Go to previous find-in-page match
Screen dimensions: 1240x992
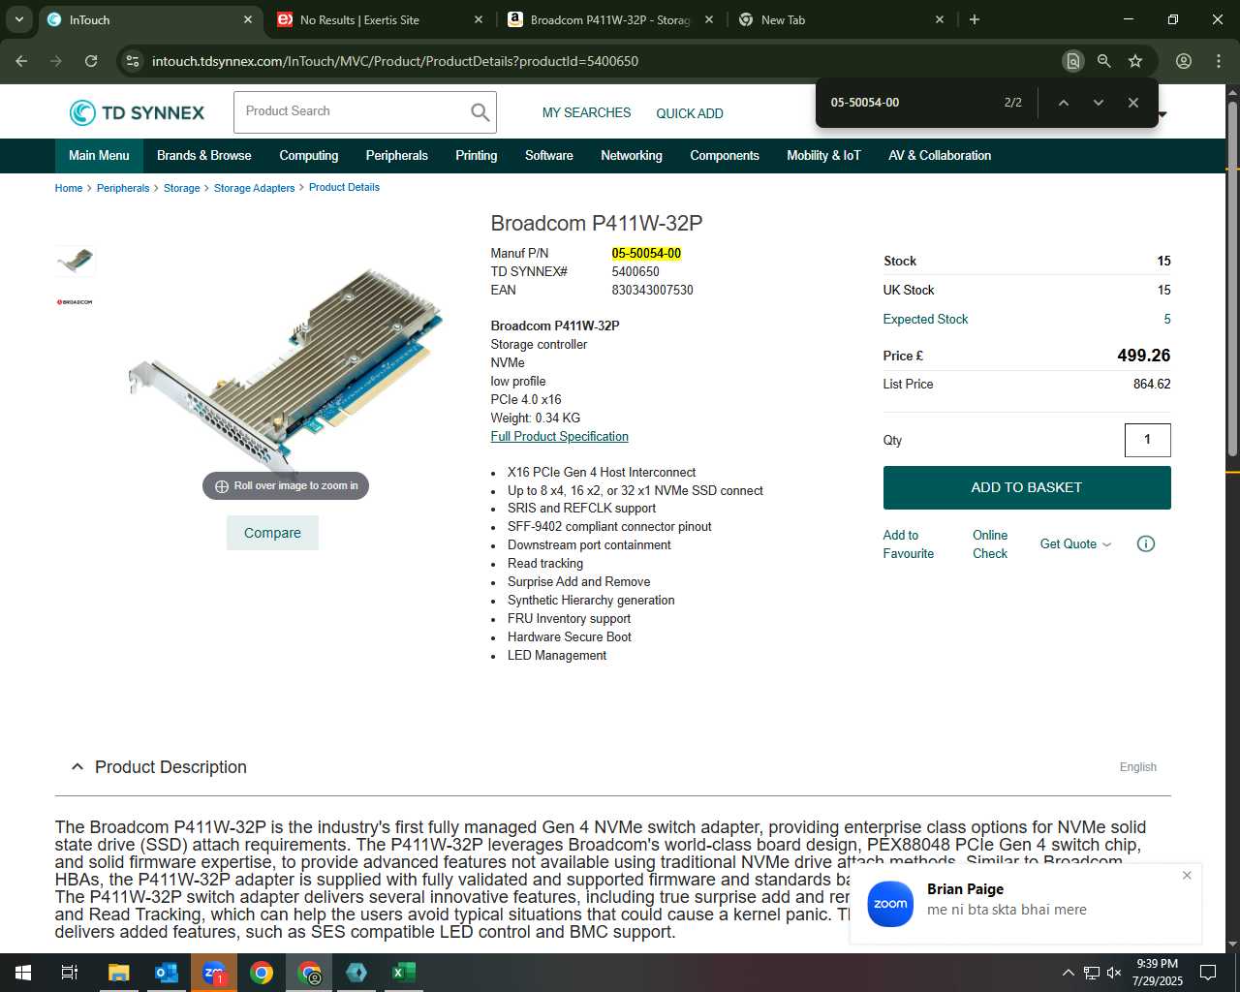point(1063,103)
